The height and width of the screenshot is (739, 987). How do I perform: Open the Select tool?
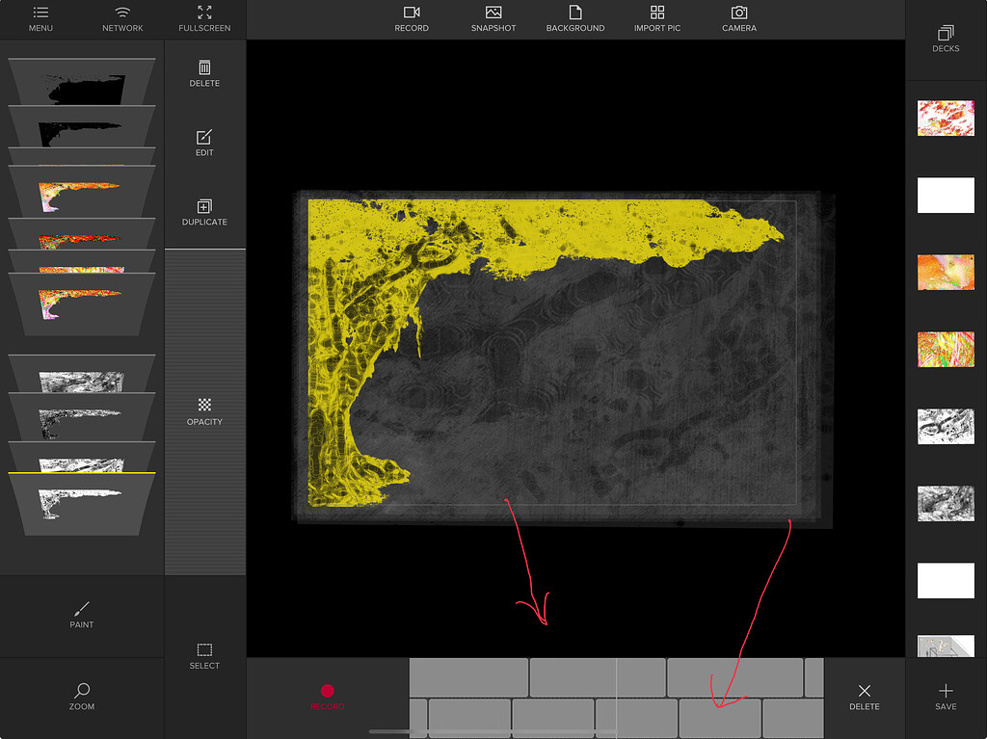pos(204,658)
